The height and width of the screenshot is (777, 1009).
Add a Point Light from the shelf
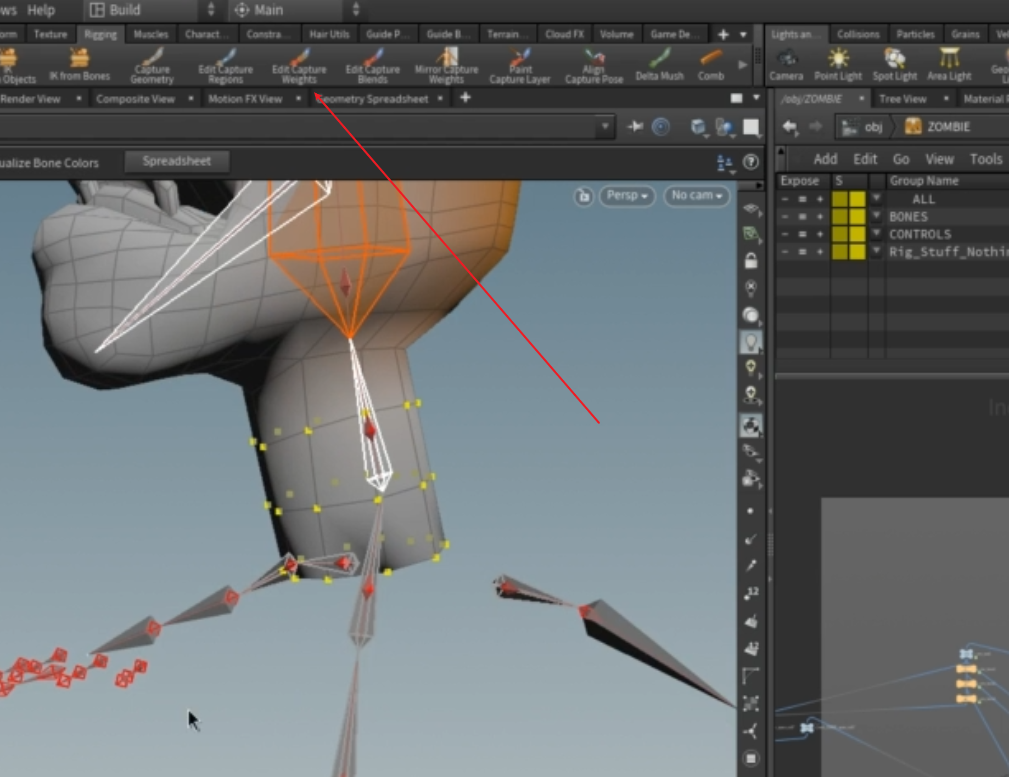click(838, 65)
